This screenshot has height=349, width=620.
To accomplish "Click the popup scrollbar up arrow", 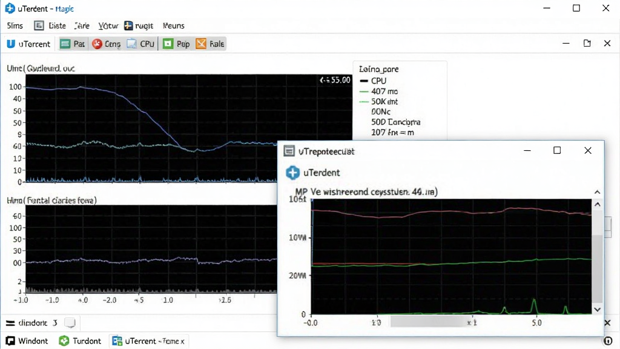I will click(598, 205).
